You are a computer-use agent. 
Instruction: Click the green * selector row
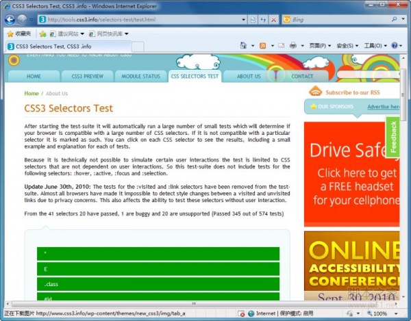pos(158,253)
